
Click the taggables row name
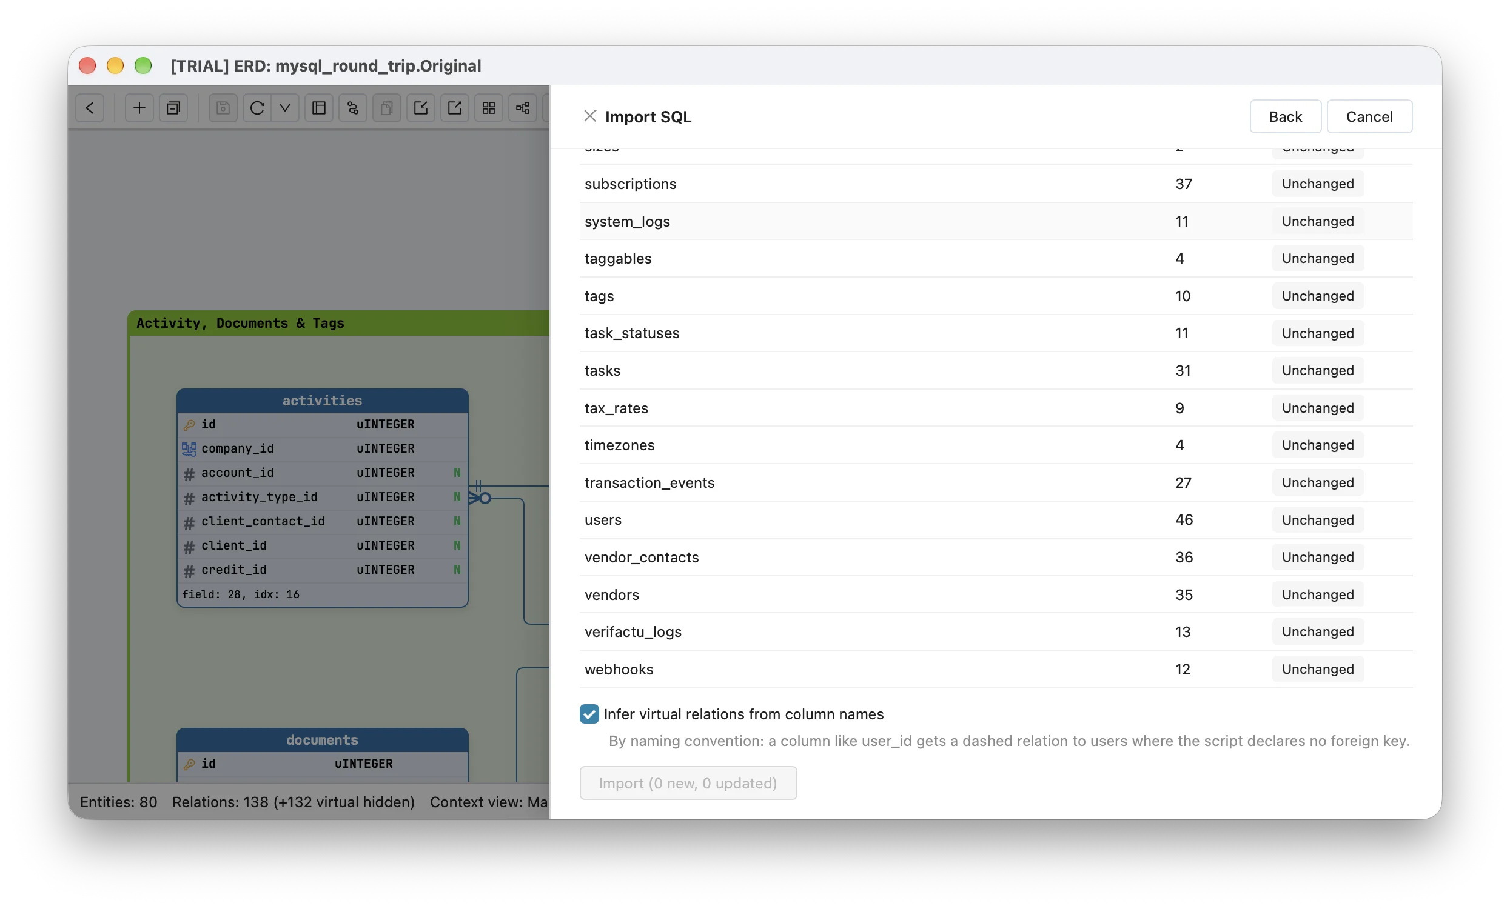(618, 259)
